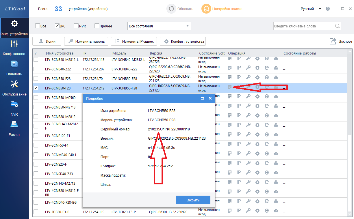Screen dimensions: 354x219
Task: Click cloud icon in LTV-3CNF50-F1 row
Action: pos(276,144)
